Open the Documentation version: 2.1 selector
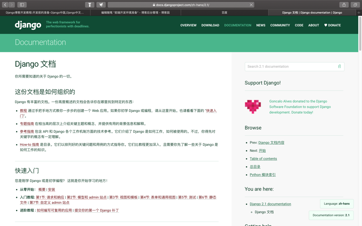 click(331, 215)
